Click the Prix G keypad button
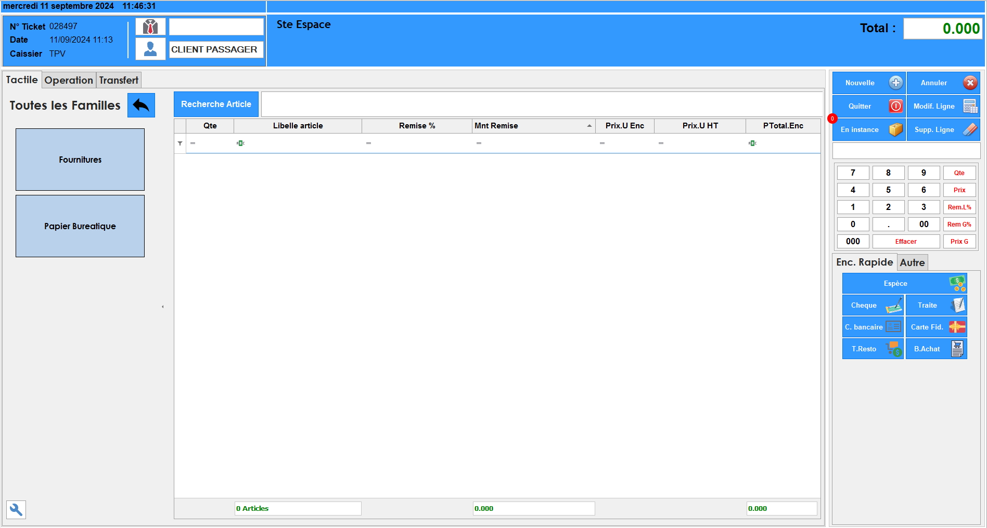 (959, 242)
